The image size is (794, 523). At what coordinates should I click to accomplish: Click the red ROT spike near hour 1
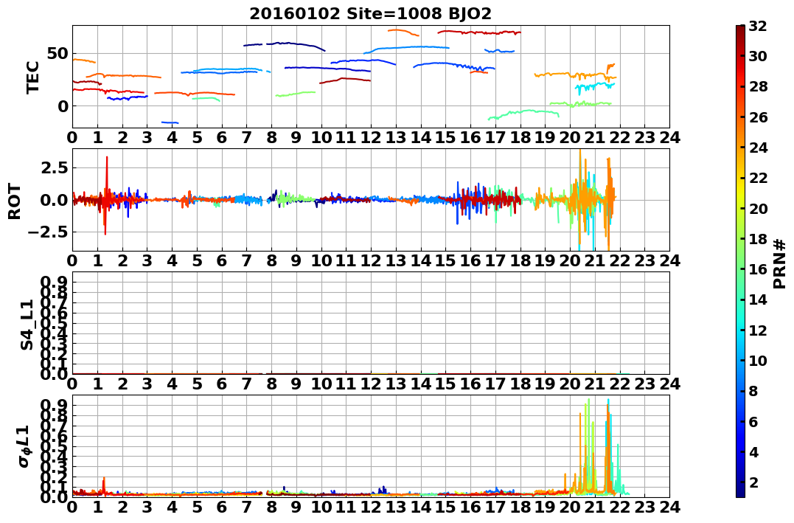click(x=106, y=195)
